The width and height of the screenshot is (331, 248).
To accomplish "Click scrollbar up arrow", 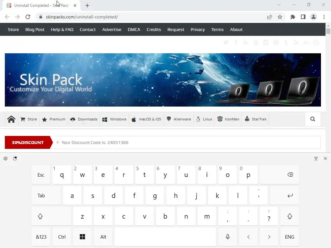I will coord(328,26).
